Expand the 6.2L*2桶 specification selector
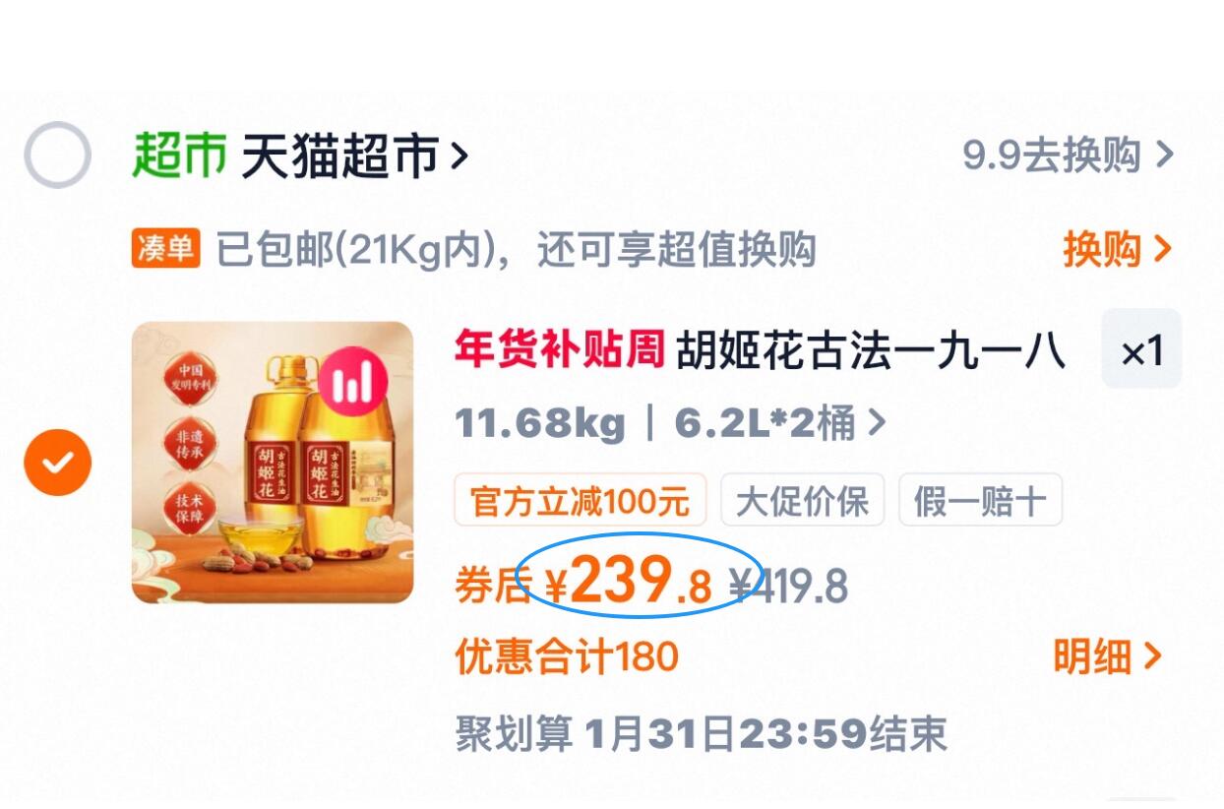This screenshot has width=1224, height=809. (x=779, y=424)
